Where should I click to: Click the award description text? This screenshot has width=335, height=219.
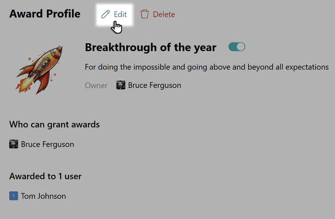pos(207,67)
